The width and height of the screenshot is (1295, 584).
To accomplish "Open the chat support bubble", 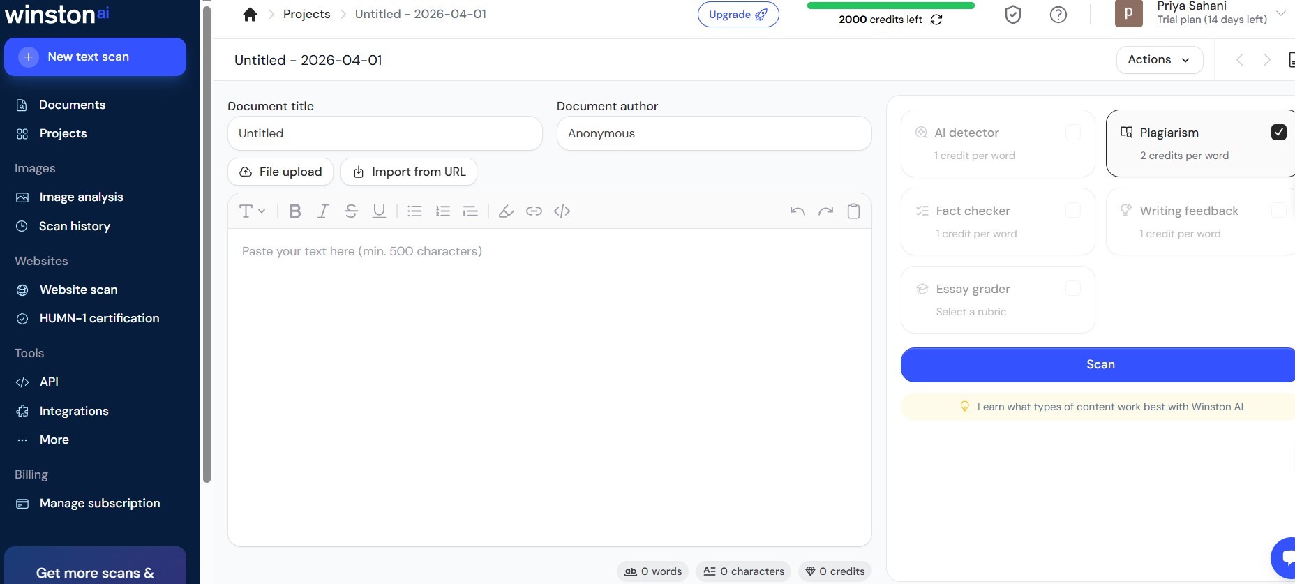I will click(1283, 558).
